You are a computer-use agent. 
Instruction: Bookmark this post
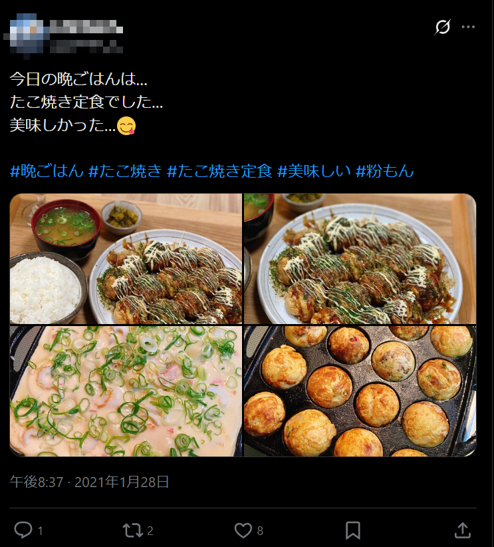click(x=353, y=530)
